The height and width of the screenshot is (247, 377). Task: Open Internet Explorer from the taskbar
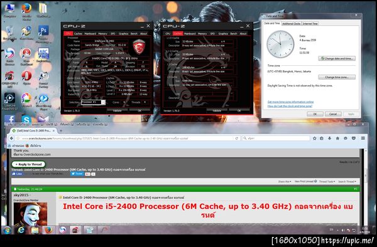(x=21, y=230)
